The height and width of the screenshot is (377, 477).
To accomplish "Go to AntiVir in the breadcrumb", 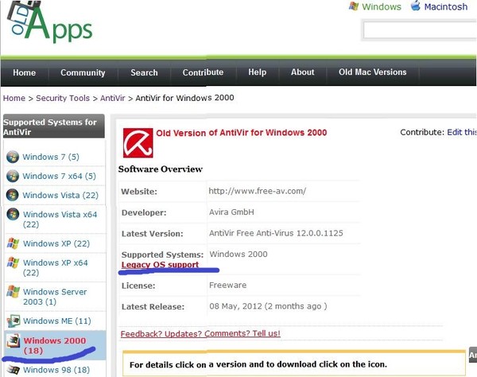I will [x=113, y=99].
